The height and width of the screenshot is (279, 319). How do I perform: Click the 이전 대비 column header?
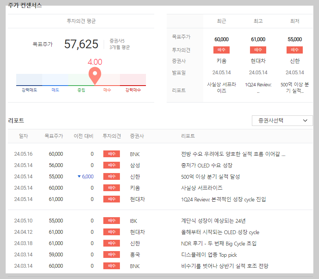tap(83, 136)
